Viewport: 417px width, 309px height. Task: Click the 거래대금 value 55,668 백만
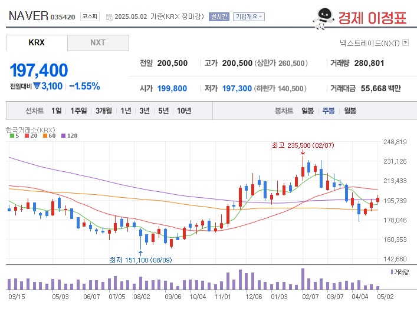pos(380,88)
